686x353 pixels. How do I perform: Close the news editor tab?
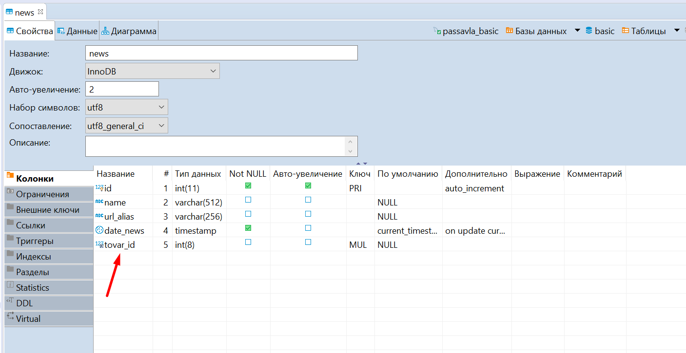click(x=40, y=11)
